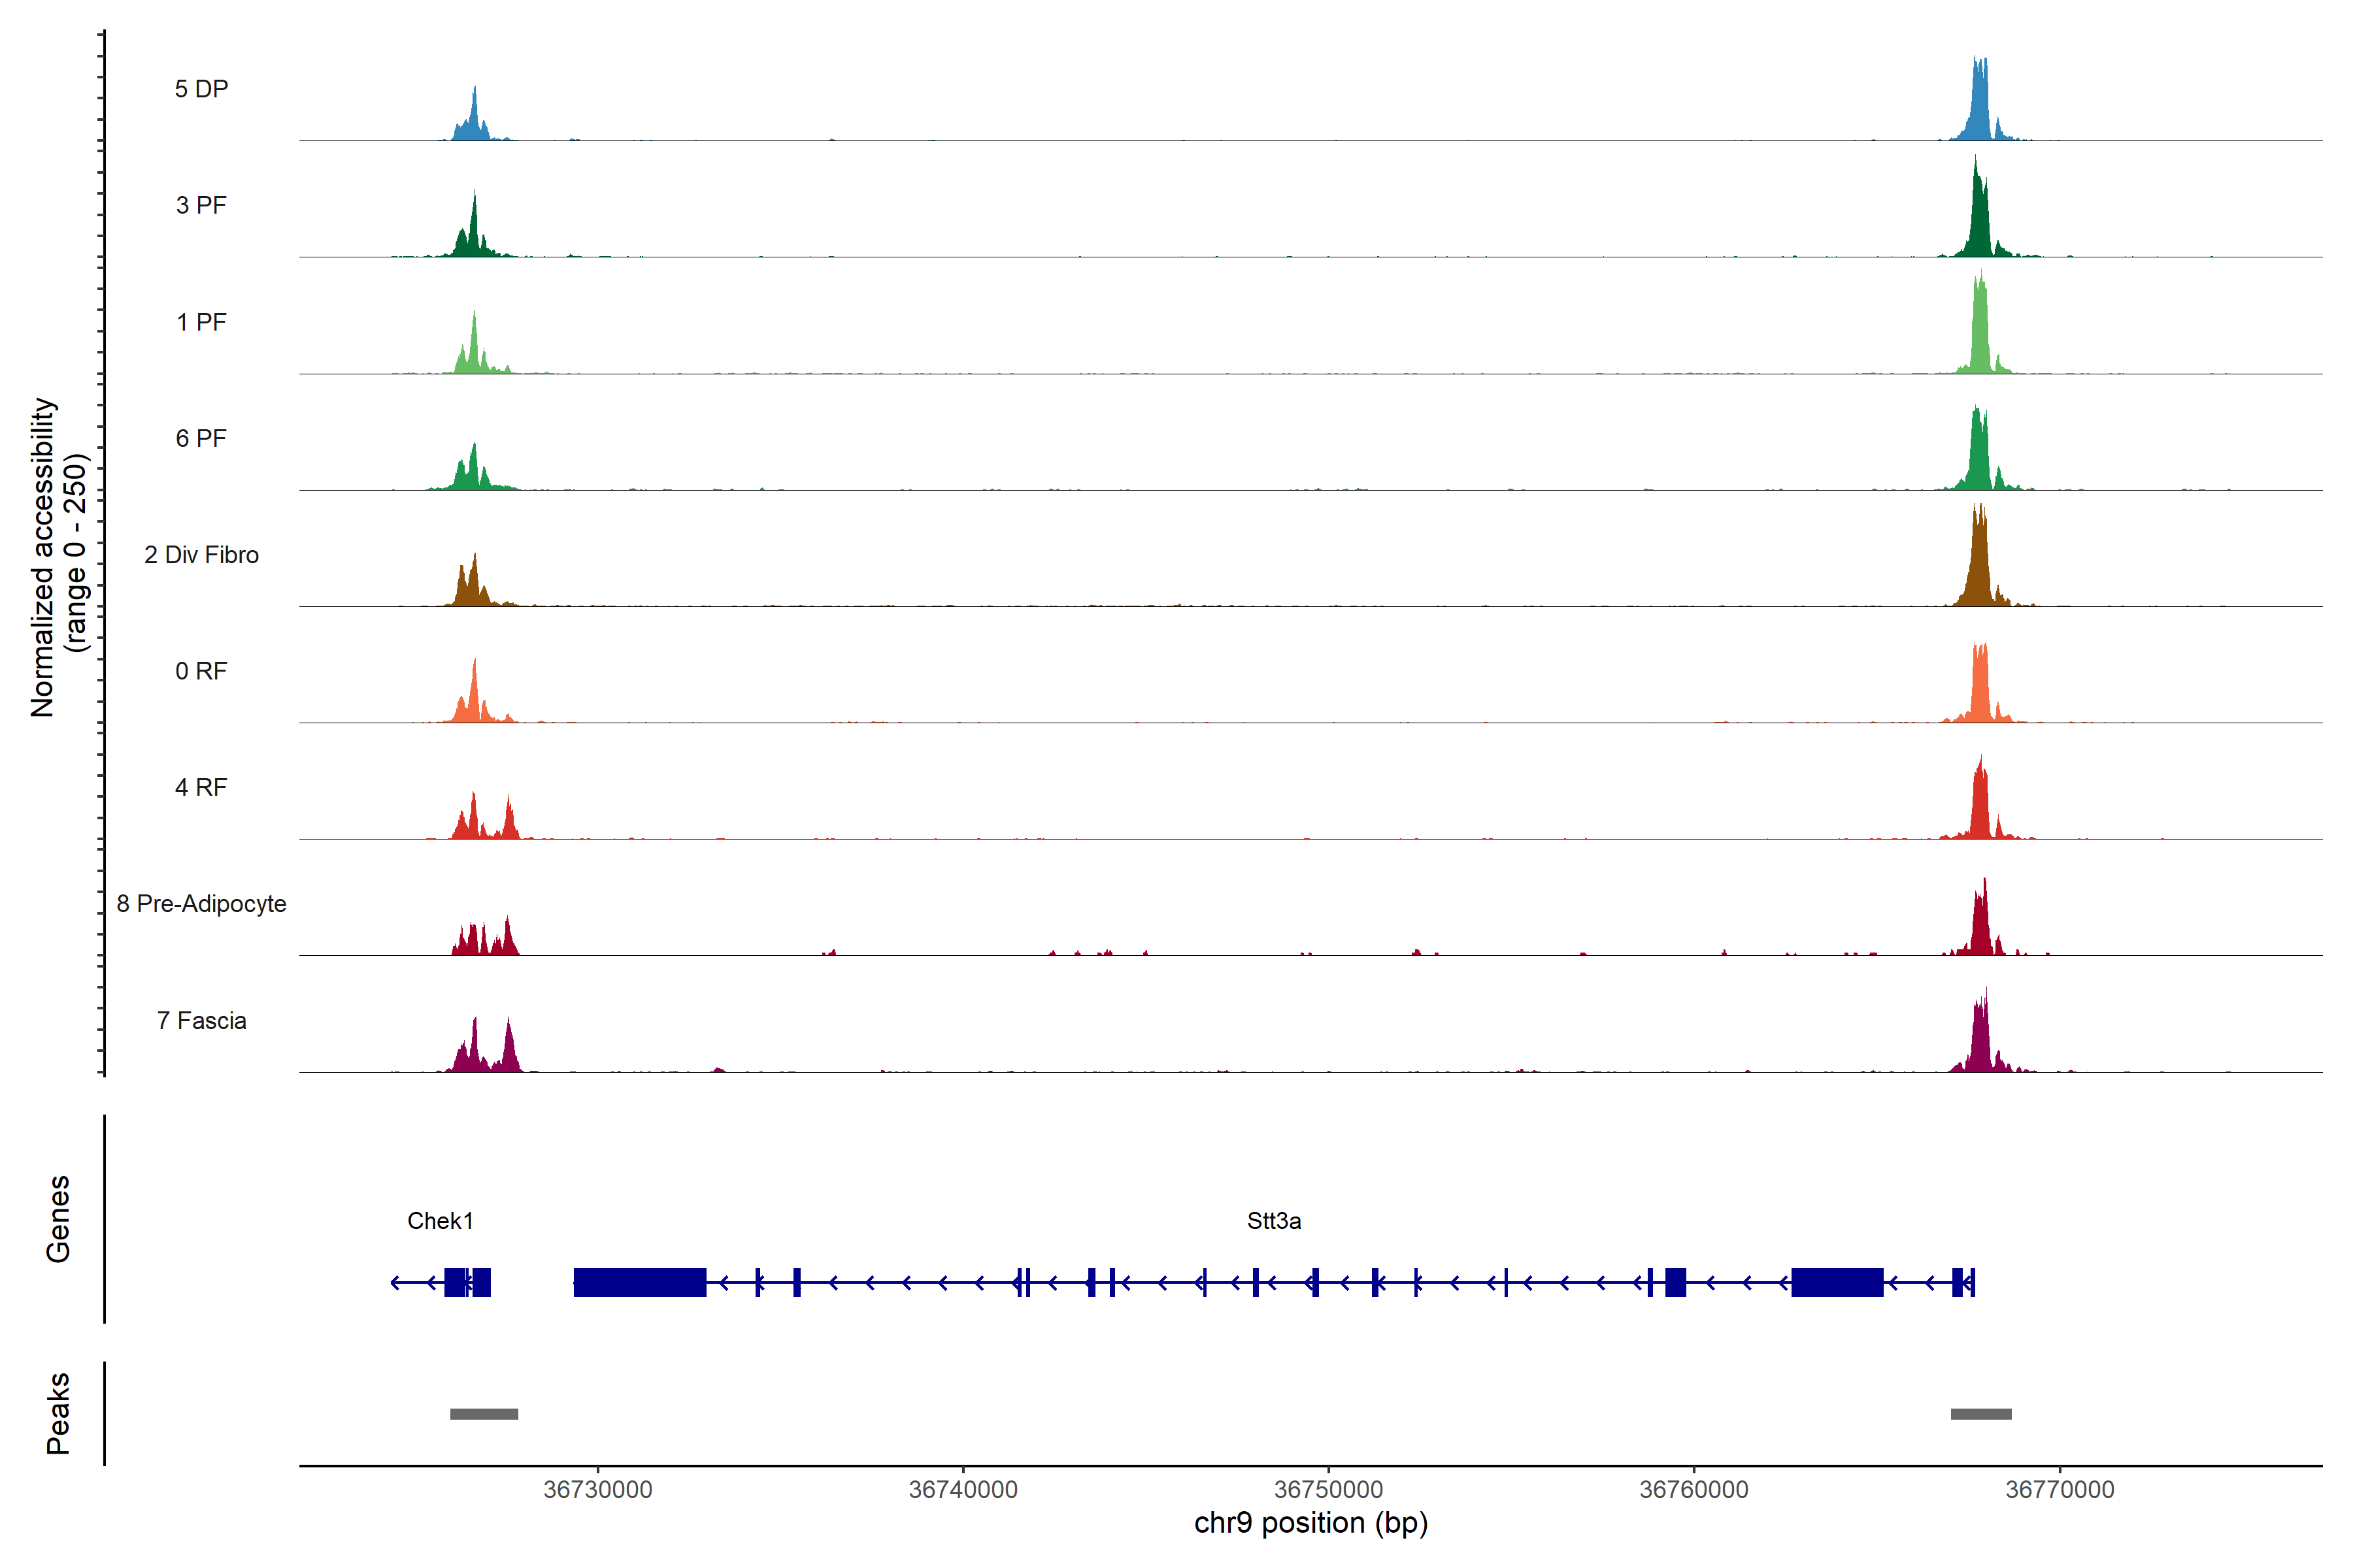Click the left gray peak bar

click(x=484, y=1414)
